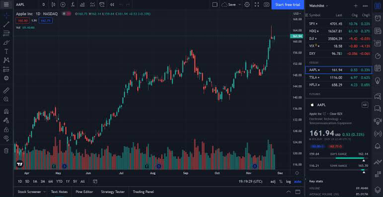The width and height of the screenshot is (383, 197).
Task: Select VIX row in watchlist
Action: 339,46
